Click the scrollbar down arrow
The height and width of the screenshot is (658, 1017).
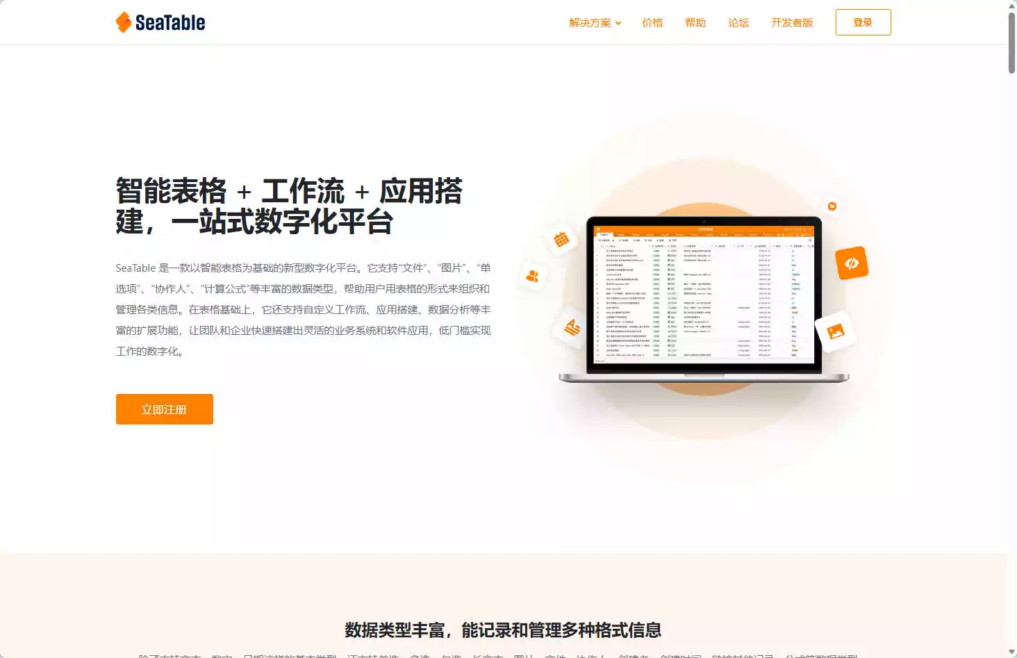point(1011,652)
